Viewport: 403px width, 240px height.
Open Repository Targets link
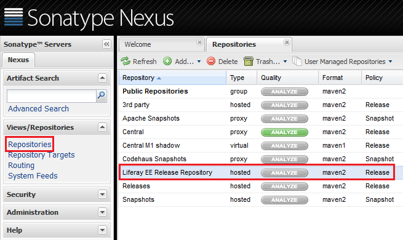tap(41, 155)
